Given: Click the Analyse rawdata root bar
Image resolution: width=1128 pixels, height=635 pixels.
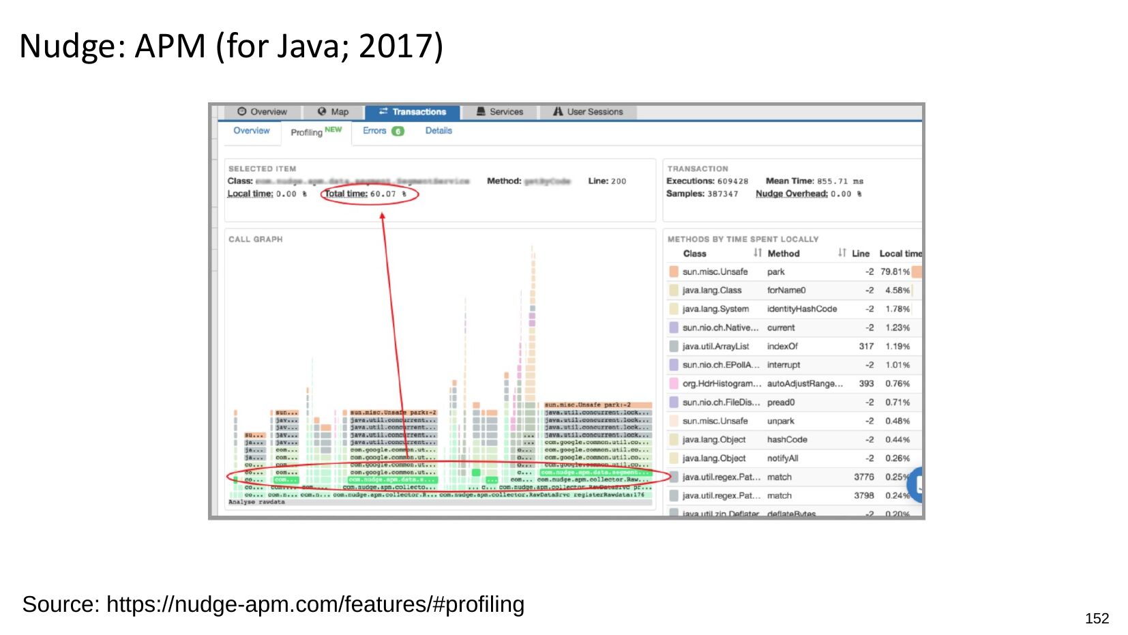Looking at the screenshot, I should click(256, 502).
